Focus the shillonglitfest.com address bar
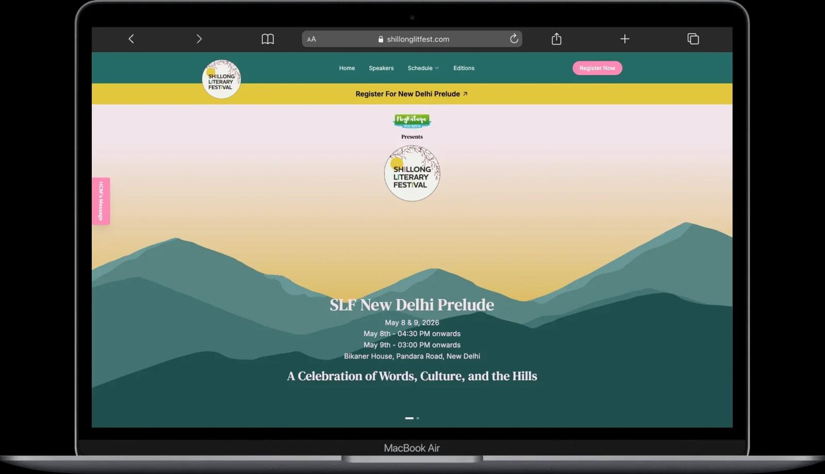This screenshot has height=474, width=825. pos(412,39)
